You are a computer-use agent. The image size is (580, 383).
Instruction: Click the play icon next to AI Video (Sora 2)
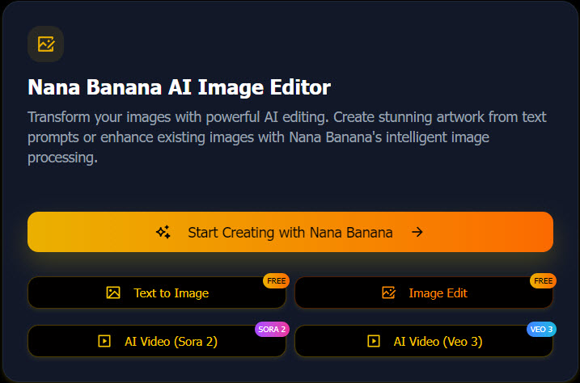coord(104,341)
